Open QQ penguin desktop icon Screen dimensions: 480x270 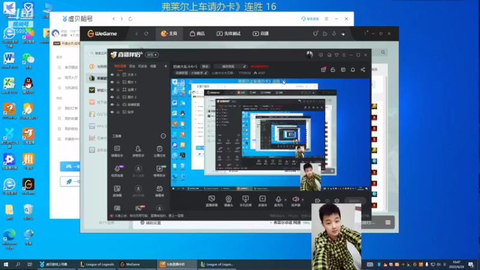(x=28, y=85)
